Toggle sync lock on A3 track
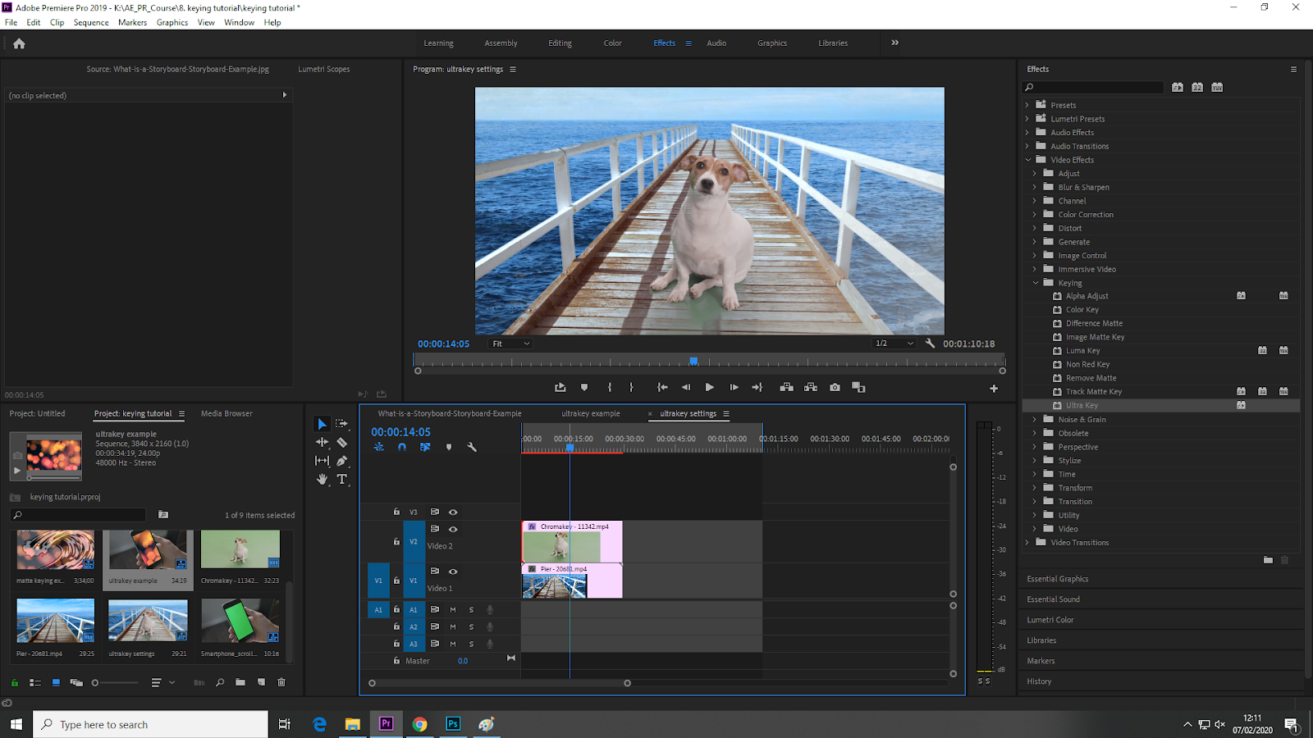The width and height of the screenshot is (1313, 738). point(435,644)
